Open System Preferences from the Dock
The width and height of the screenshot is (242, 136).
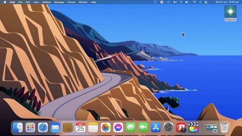pos(168,127)
